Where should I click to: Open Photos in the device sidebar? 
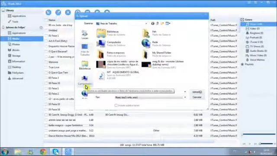(14, 44)
